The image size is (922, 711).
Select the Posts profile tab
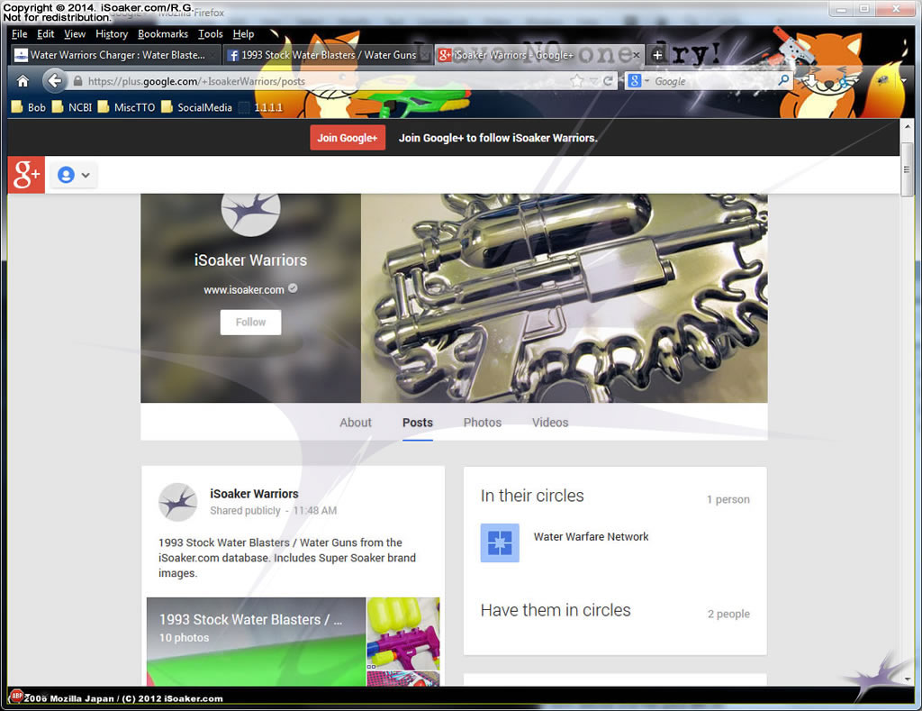coord(418,423)
